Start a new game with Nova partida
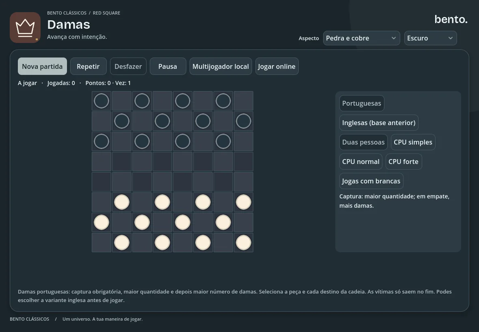479x332 pixels. coord(42,66)
